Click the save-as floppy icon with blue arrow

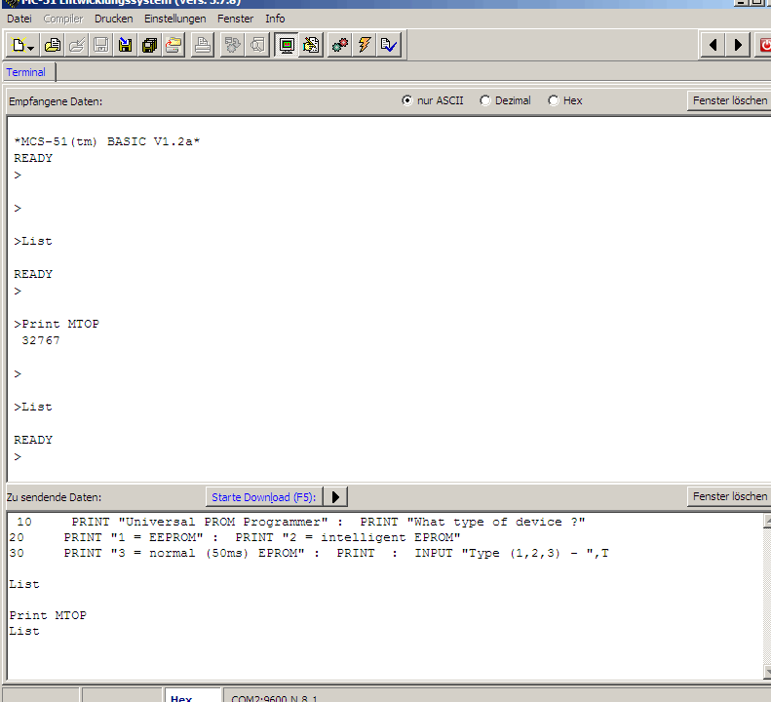126,45
